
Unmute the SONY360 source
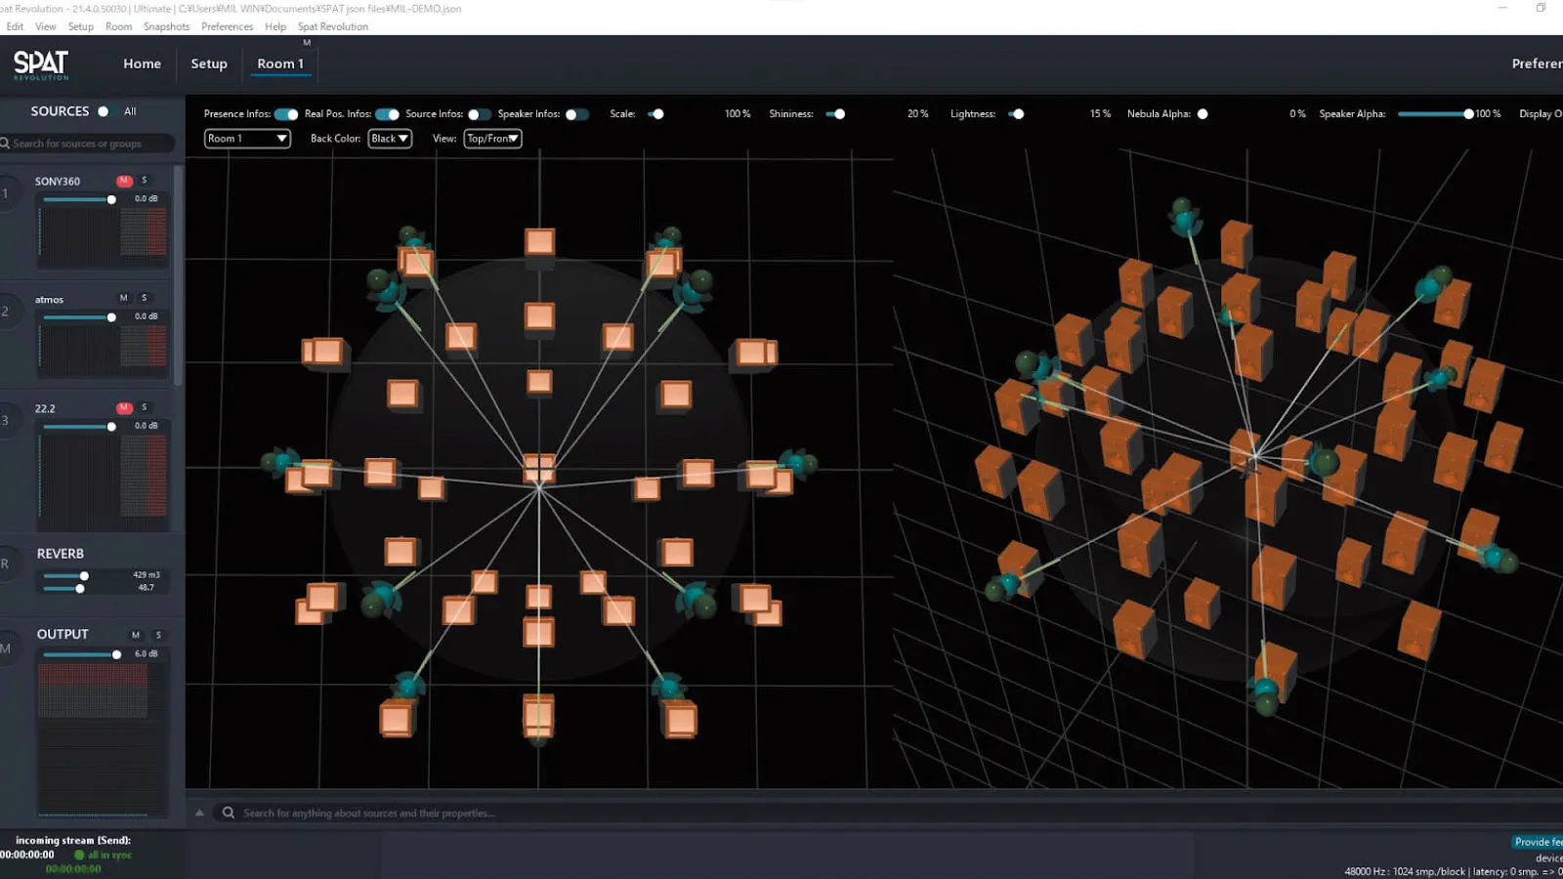[124, 181]
